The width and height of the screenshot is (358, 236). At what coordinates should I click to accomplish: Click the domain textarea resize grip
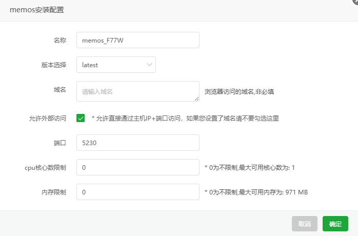196,99
